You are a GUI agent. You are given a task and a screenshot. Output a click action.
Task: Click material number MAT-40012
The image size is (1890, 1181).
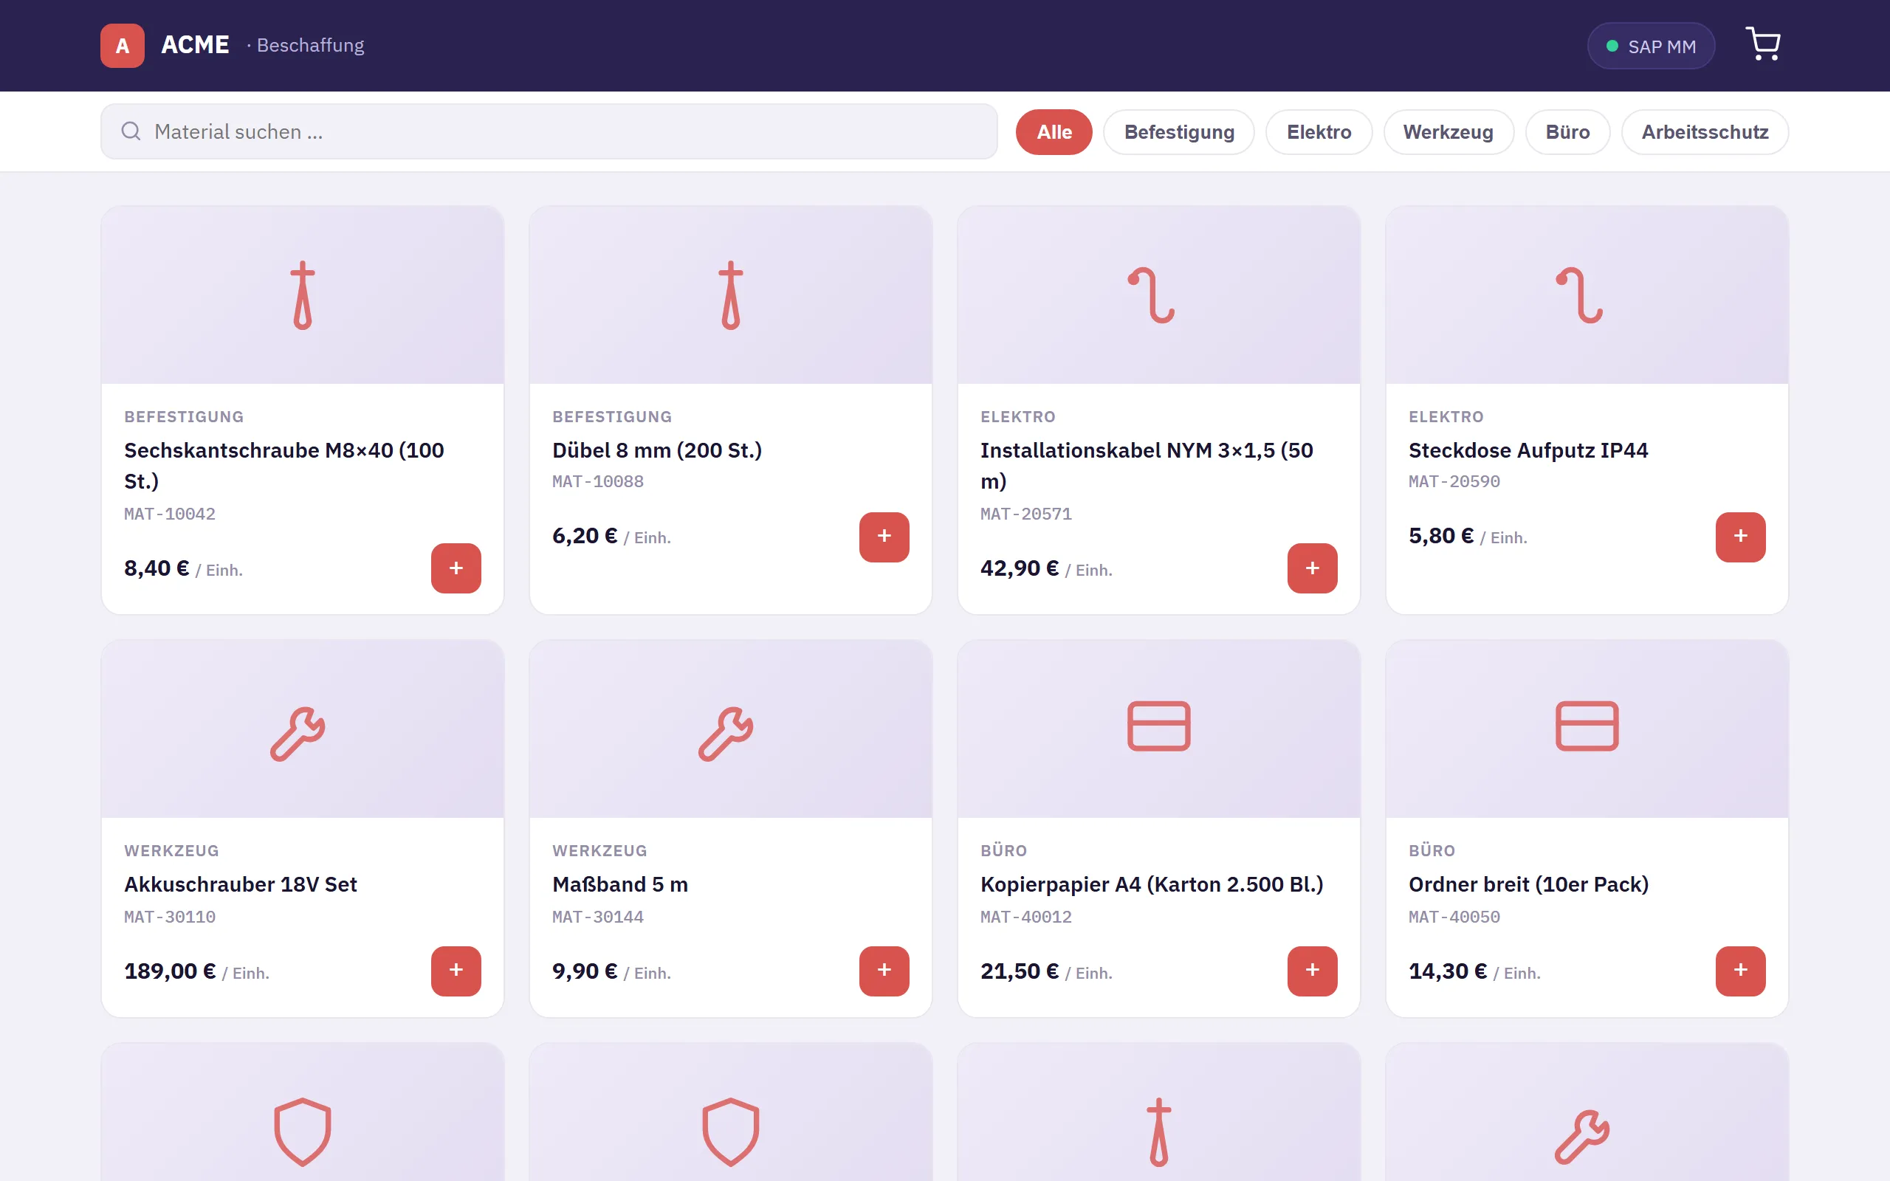(x=1025, y=917)
